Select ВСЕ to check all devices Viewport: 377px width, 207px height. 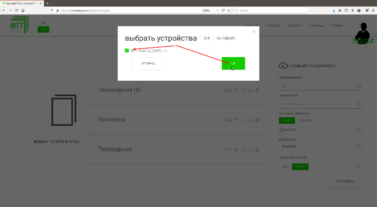[x=207, y=39]
